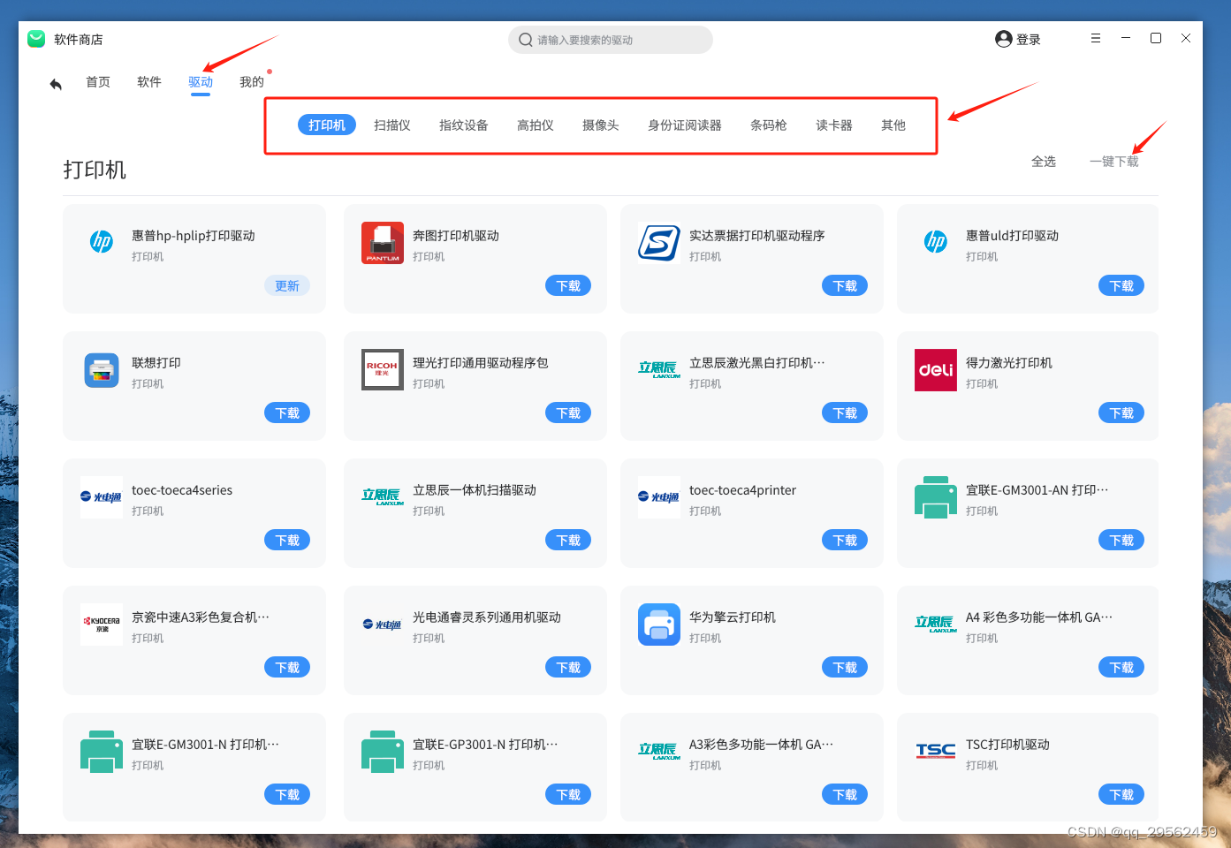Click the 全选 button
This screenshot has width=1231, height=848.
pos(1044,162)
